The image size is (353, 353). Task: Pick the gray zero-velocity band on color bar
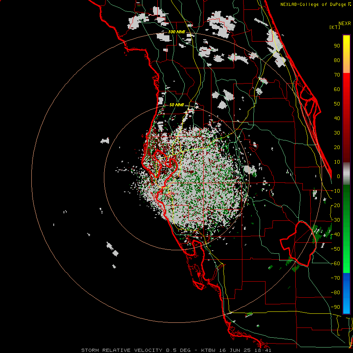[346, 174]
